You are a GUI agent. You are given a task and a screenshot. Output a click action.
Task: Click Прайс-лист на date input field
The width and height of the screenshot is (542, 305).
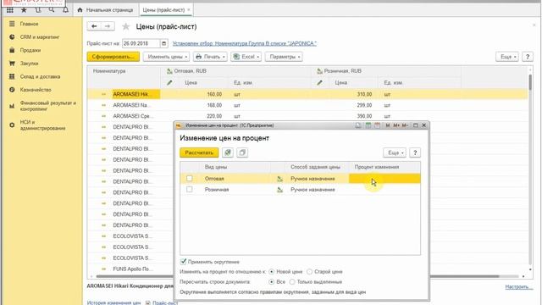click(x=141, y=43)
